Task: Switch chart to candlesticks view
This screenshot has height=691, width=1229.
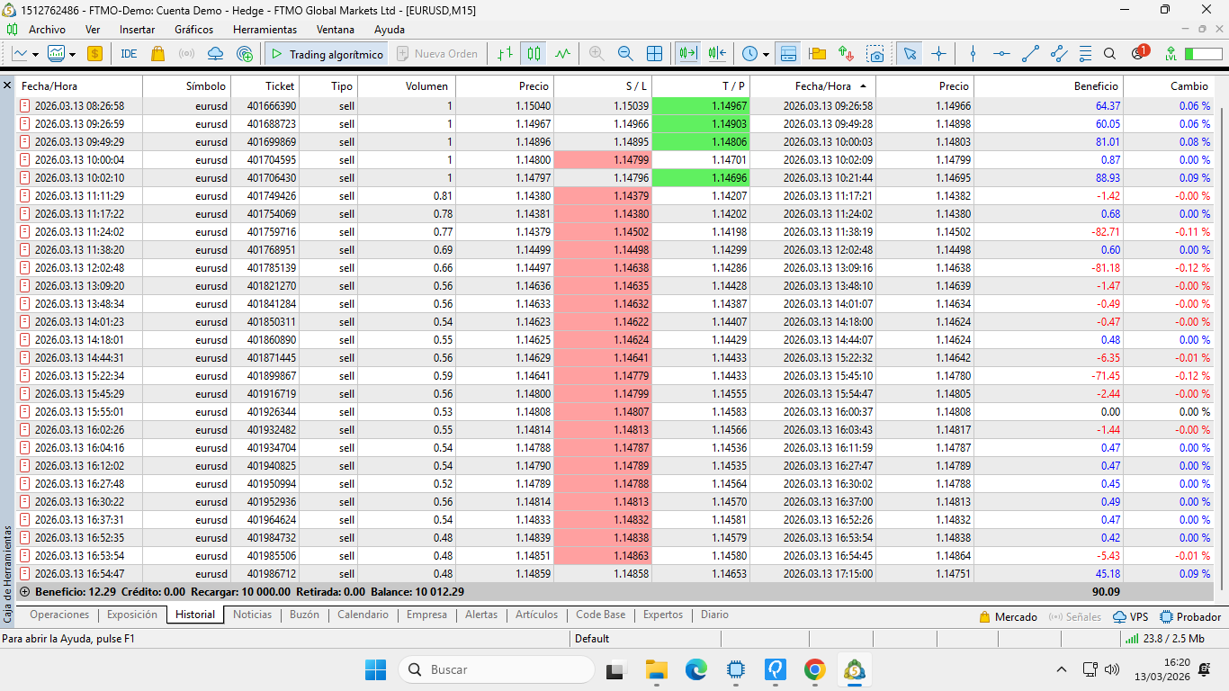Action: click(534, 54)
